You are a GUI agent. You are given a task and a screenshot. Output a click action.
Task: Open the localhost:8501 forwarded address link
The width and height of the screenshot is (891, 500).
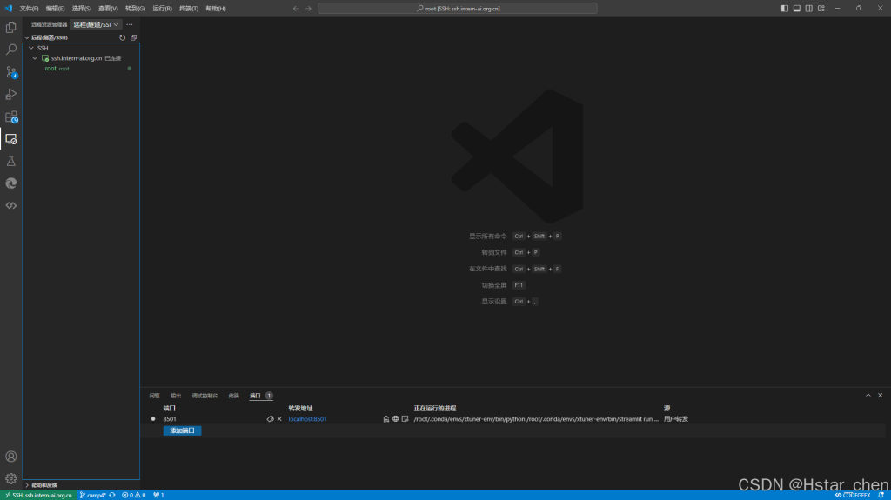pyautogui.click(x=307, y=419)
